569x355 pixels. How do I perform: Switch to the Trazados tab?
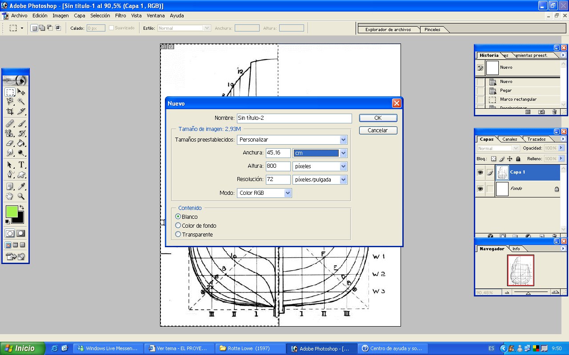(x=536, y=139)
